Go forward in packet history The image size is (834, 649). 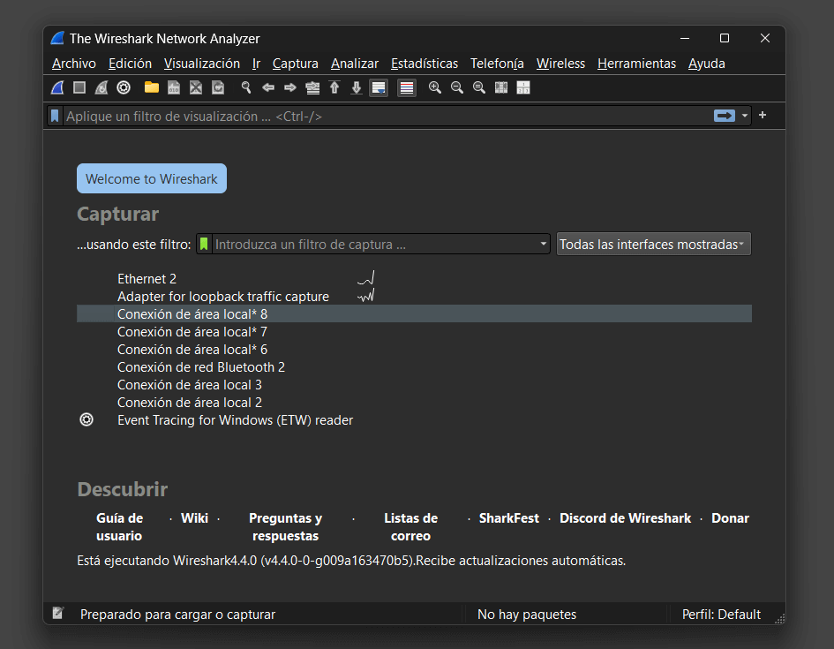290,87
